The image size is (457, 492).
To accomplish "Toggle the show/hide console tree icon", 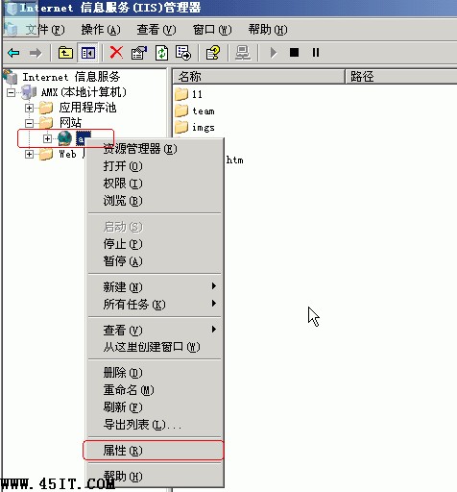I will point(88,53).
